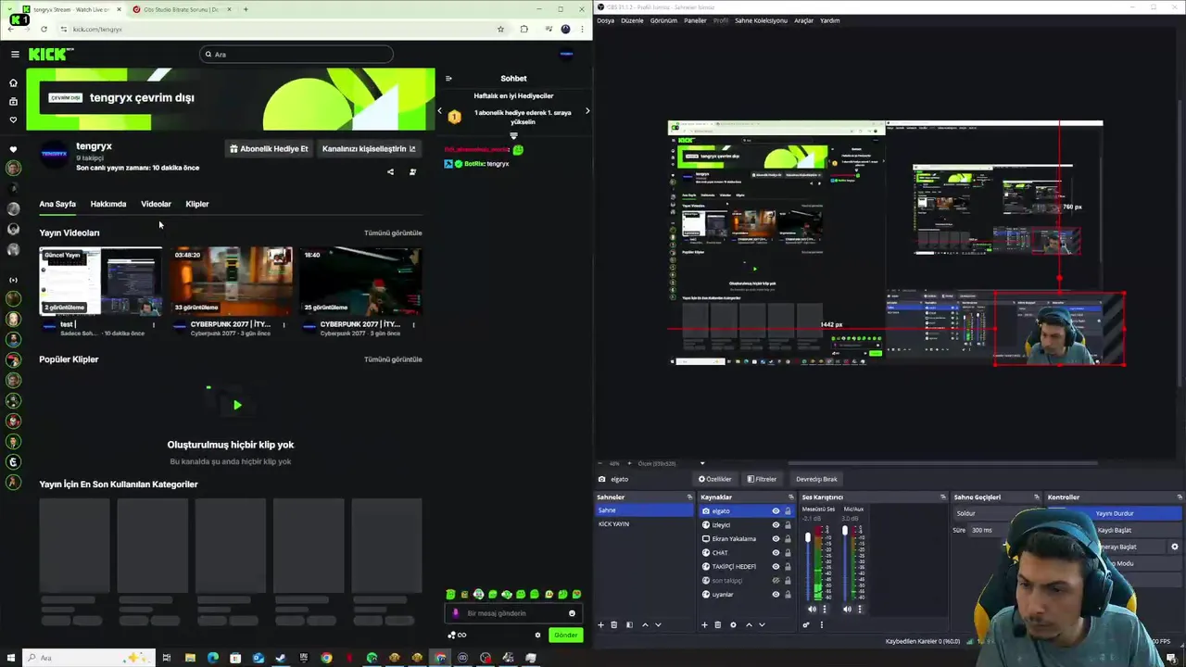Open options menu for test video
This screenshot has height=667, width=1186.
(x=154, y=324)
